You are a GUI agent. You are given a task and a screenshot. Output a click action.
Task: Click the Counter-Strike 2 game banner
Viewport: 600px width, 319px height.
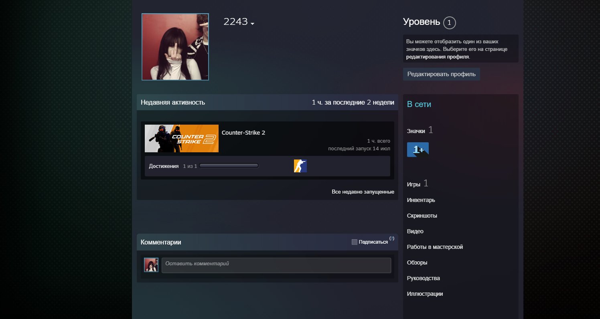coord(182,138)
